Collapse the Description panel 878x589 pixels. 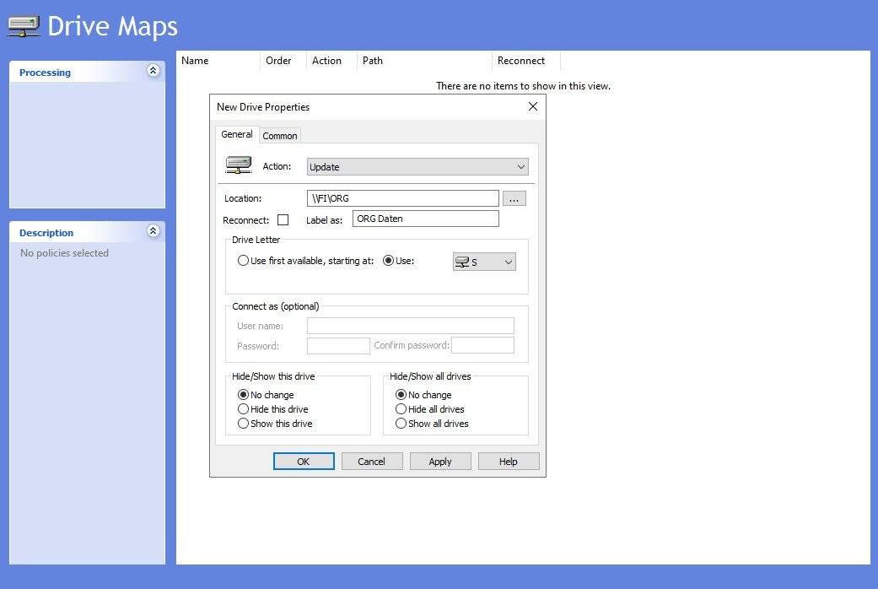point(153,231)
